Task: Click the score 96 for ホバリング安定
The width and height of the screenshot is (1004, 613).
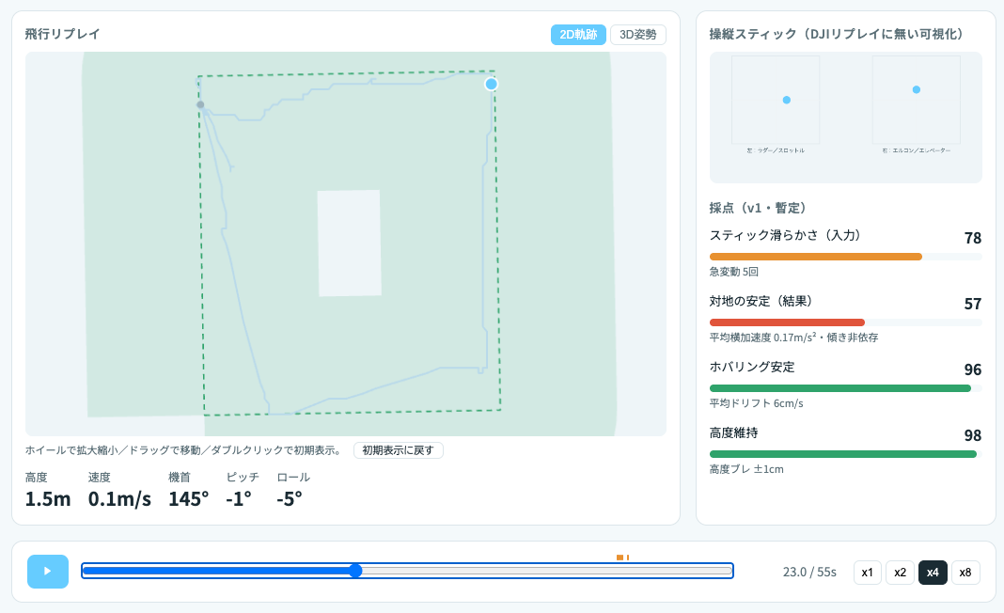Action: (973, 369)
